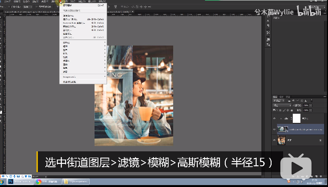
Task: Switch to the 路径 tab
Action: tap(288, 97)
